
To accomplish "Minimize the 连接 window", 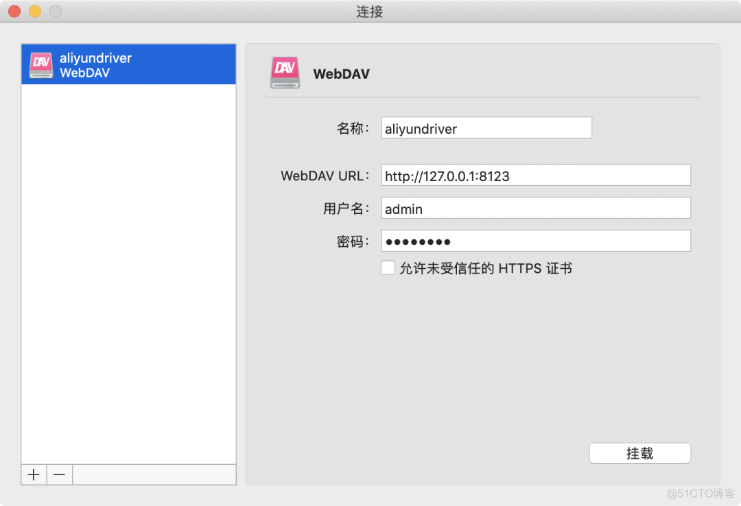I will click(35, 11).
